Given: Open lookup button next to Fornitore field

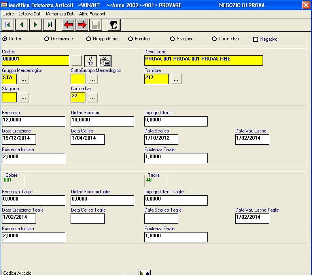Looking at the screenshot, I should pos(176,79).
